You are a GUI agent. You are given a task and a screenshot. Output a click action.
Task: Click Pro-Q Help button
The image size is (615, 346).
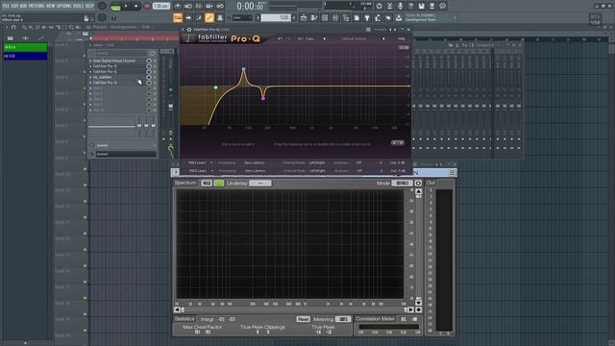point(402,38)
